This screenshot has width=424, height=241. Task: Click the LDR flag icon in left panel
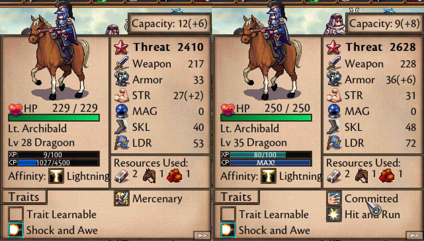(x=121, y=143)
